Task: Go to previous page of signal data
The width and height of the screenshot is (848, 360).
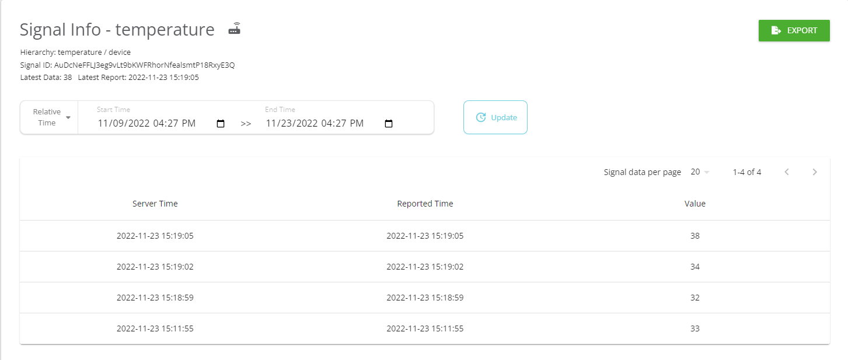Action: click(x=787, y=172)
